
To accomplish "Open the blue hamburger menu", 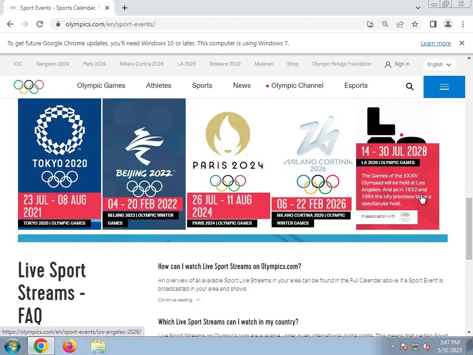I will pos(444,87).
